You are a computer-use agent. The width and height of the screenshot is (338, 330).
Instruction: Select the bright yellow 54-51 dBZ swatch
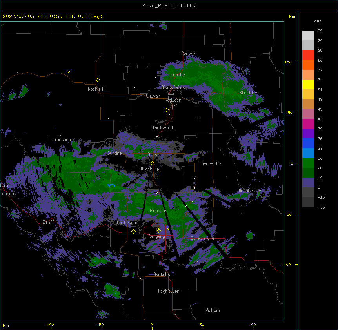(x=308, y=84)
